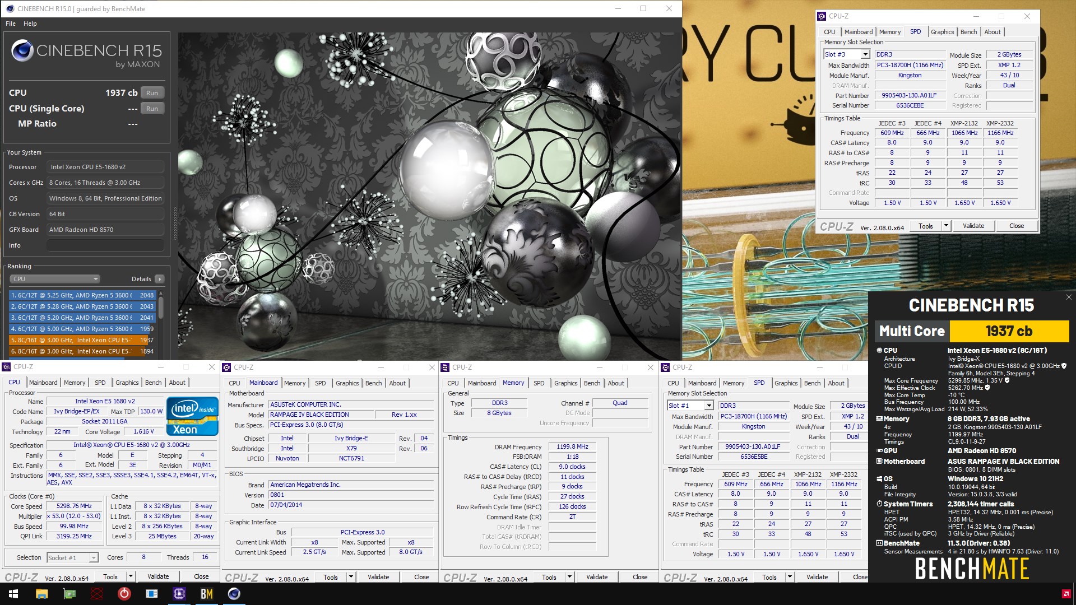
Task: Click the Motherboard icon in BenchMate panel
Action: (x=879, y=461)
